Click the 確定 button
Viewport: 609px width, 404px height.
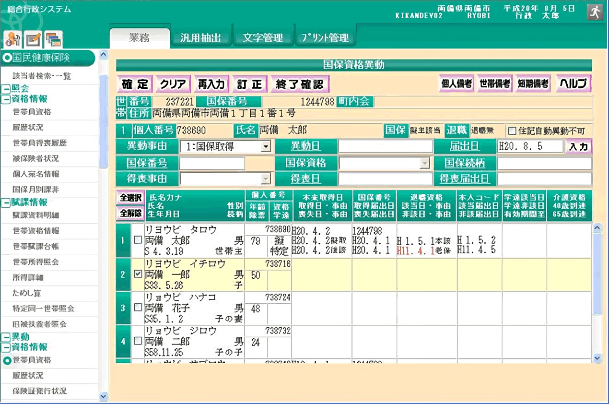(x=135, y=84)
